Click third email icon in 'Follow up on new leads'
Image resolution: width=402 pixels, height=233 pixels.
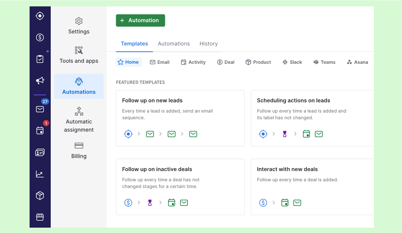(193, 134)
